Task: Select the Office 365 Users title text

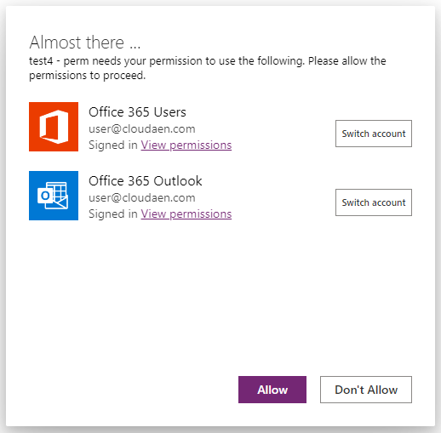Action: coord(137,112)
